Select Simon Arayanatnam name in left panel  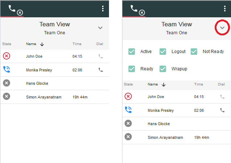[44, 97]
